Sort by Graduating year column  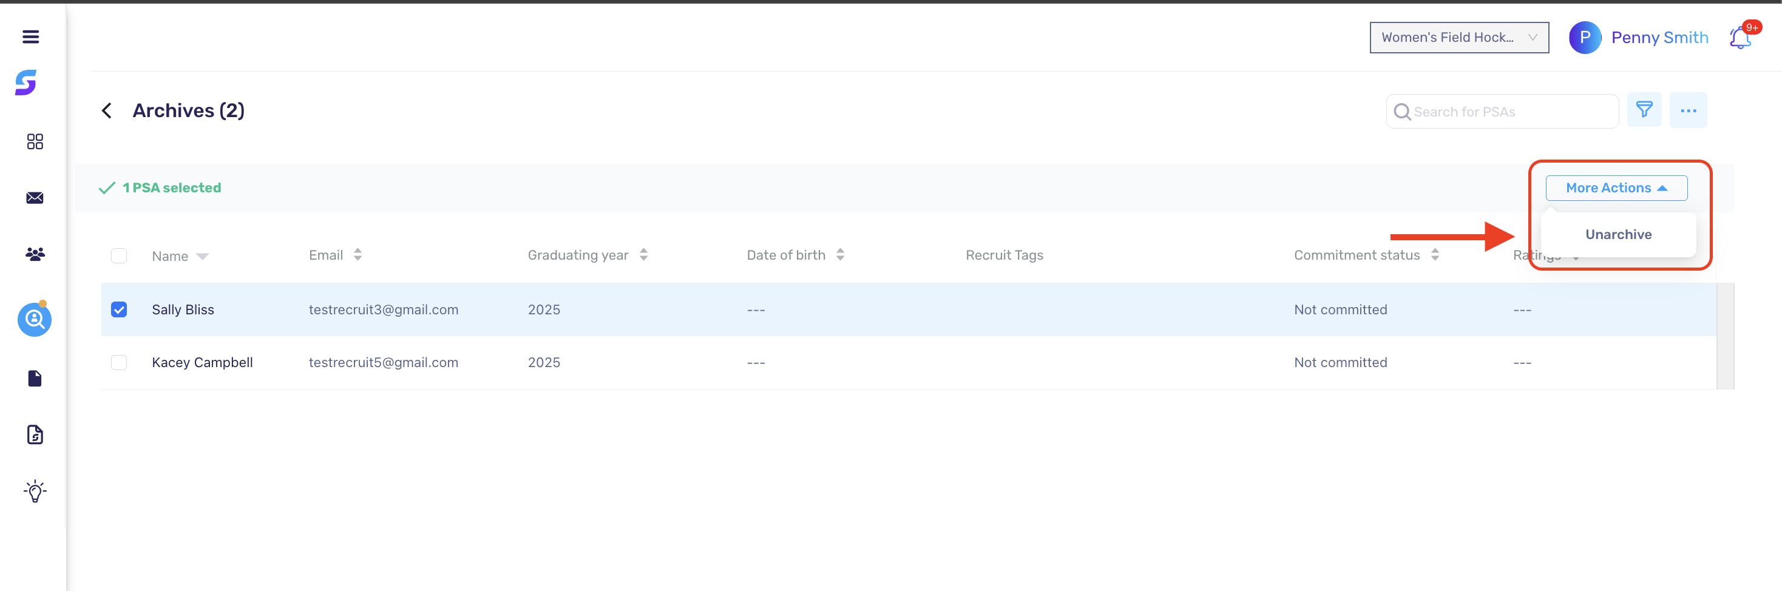[x=643, y=255]
